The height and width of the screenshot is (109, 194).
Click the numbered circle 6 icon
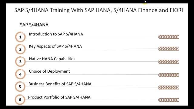pyautogui.click(x=20, y=100)
